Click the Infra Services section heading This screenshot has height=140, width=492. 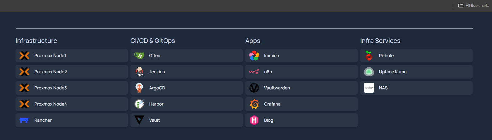click(380, 41)
